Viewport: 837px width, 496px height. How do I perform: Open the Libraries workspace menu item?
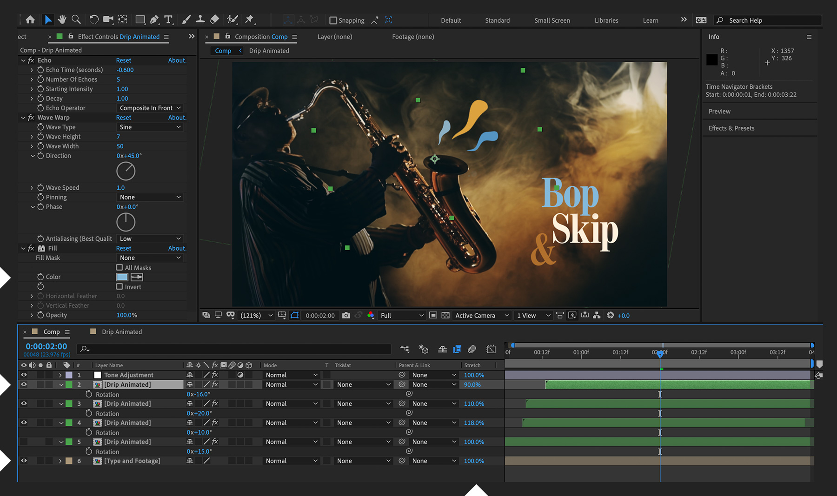click(x=606, y=20)
